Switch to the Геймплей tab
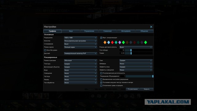This screenshot has height=111, width=197. (x=107, y=31)
